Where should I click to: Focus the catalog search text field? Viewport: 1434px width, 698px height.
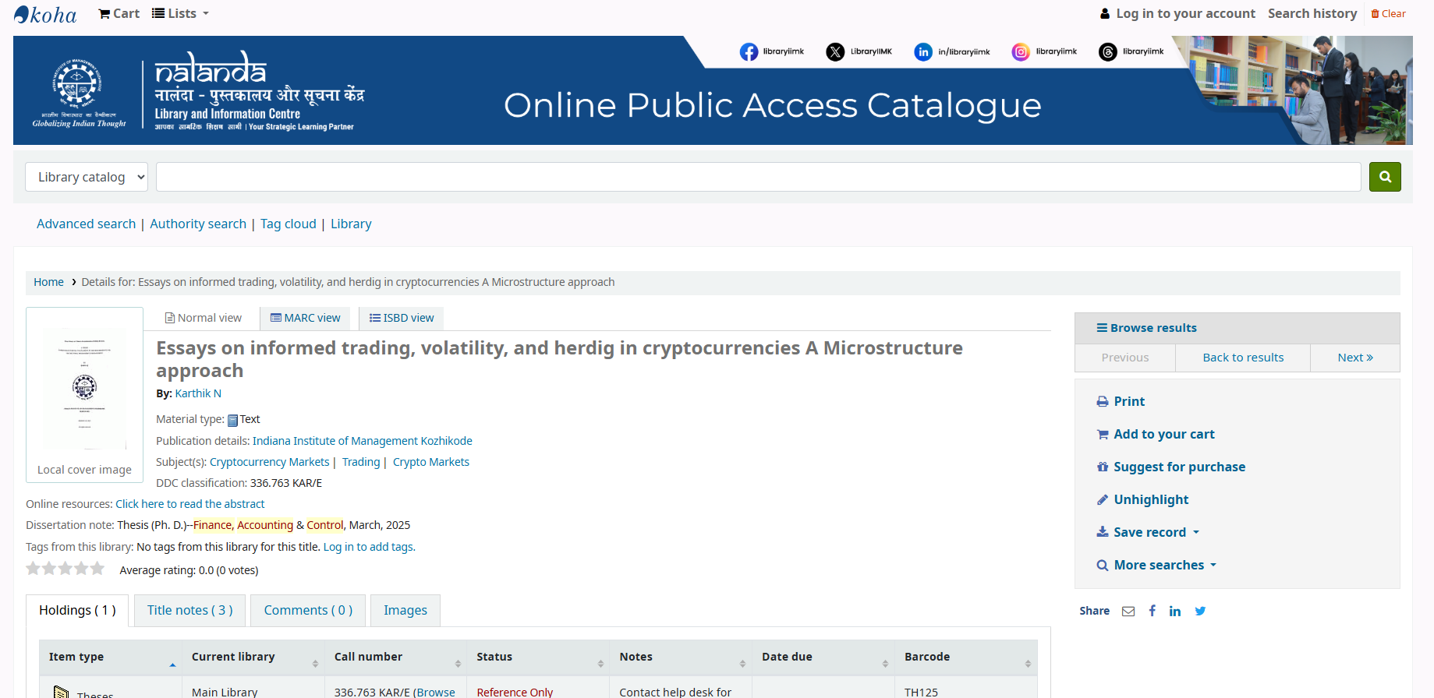pyautogui.click(x=758, y=177)
